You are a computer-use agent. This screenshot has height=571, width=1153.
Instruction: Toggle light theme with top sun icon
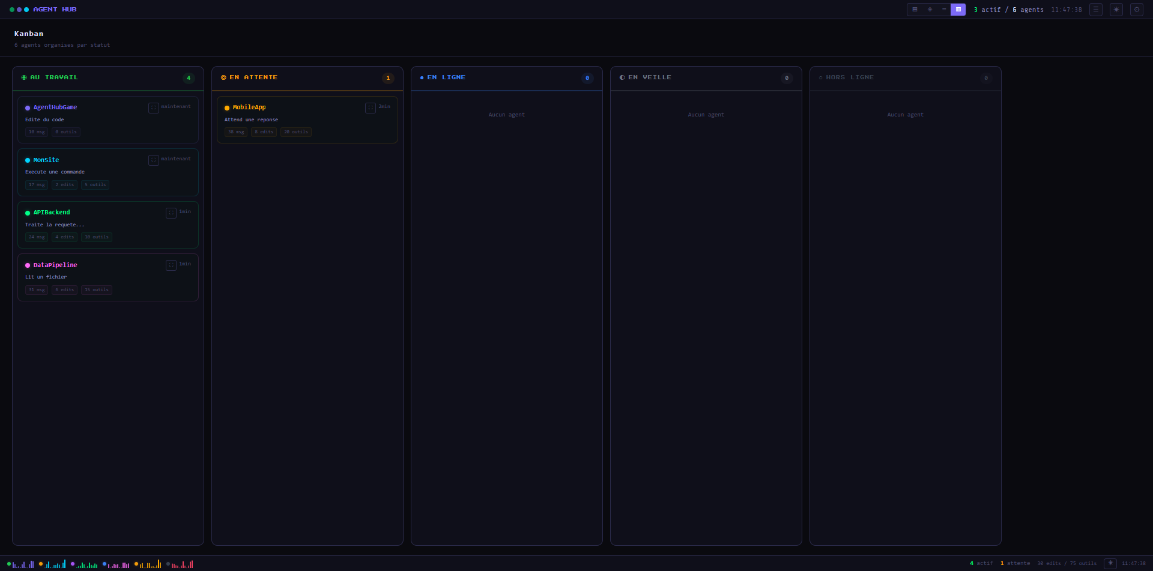(1116, 10)
